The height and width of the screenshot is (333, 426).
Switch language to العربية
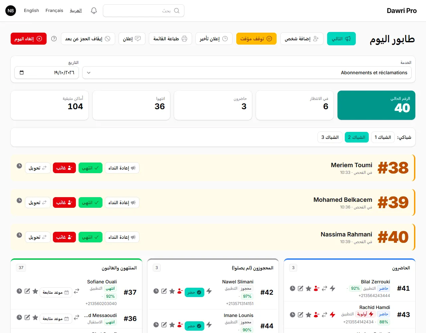coord(76,11)
